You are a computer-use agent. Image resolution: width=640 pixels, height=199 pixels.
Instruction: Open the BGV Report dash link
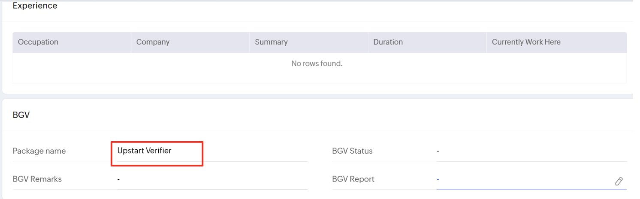pyautogui.click(x=438, y=179)
